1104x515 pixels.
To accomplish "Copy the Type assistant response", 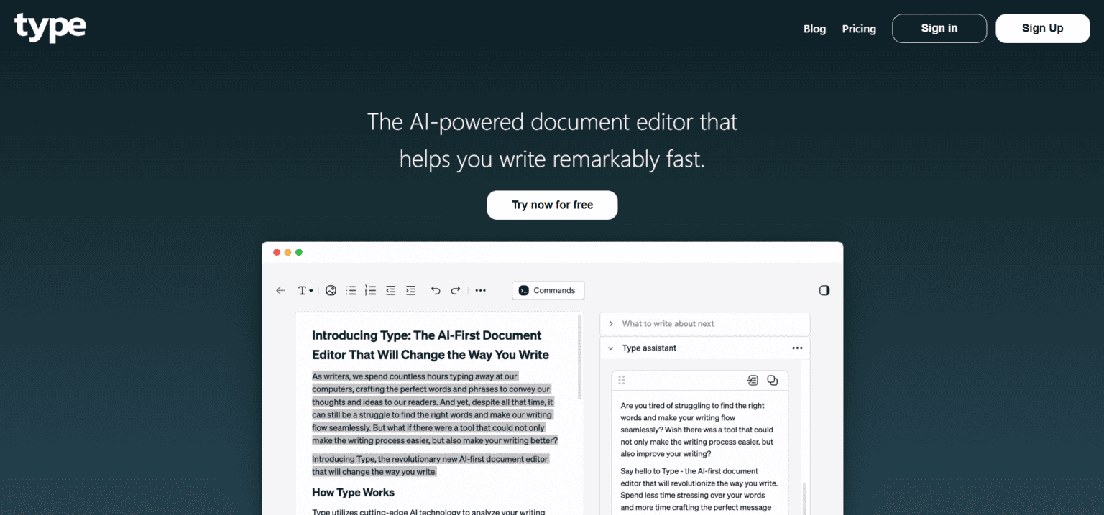I will (x=772, y=380).
